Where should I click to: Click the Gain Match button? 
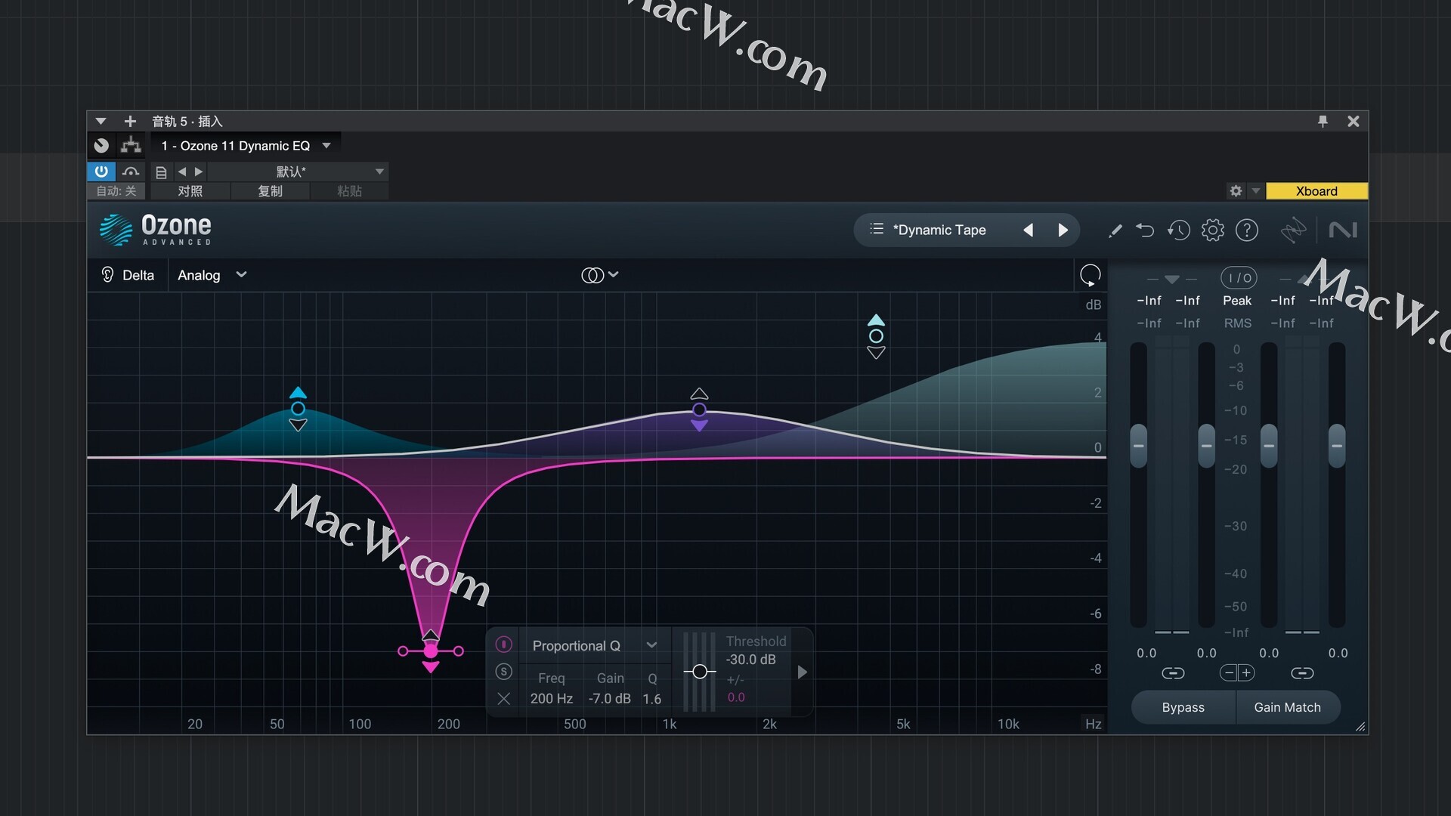coord(1288,707)
